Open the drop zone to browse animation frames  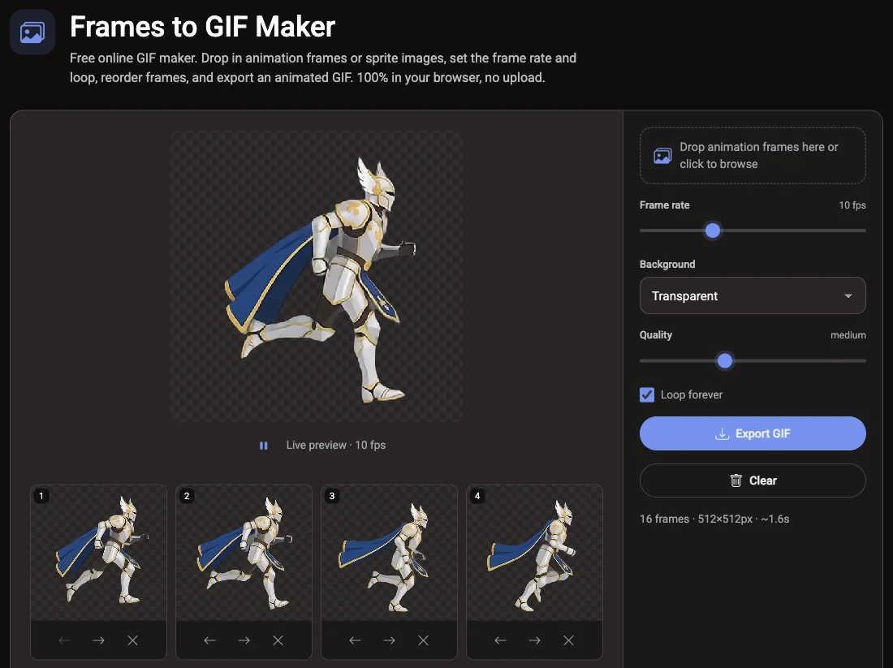753,156
